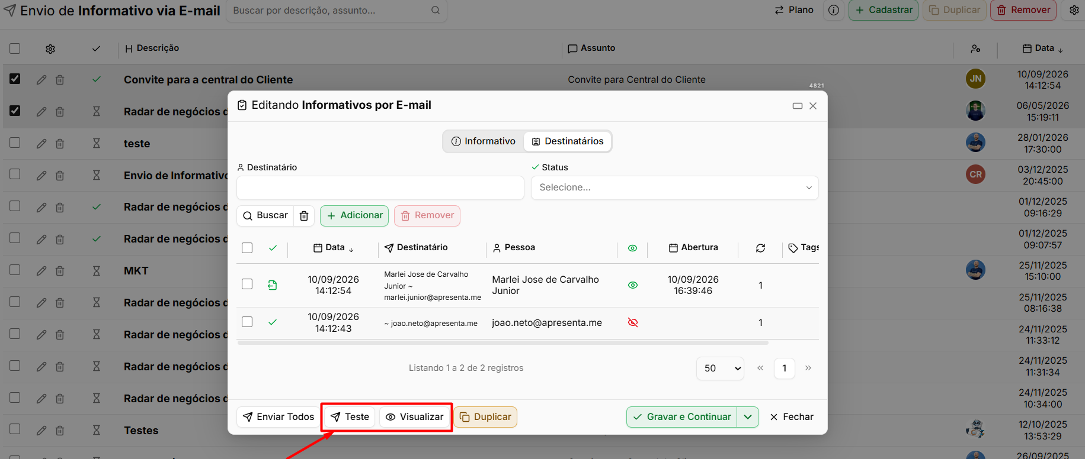Click the JN avatar on the first row
Image resolution: width=1085 pixels, height=459 pixels.
click(x=975, y=79)
